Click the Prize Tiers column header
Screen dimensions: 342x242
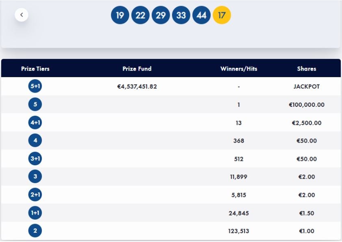(x=35, y=69)
